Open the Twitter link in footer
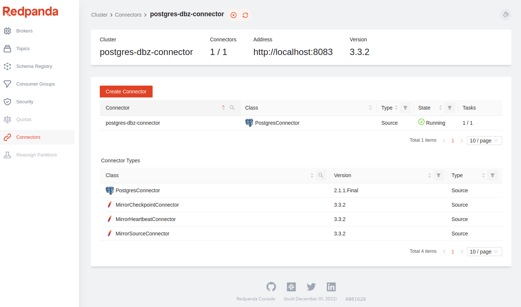Screen dimensions: 521x307 pyautogui.click(x=311, y=287)
